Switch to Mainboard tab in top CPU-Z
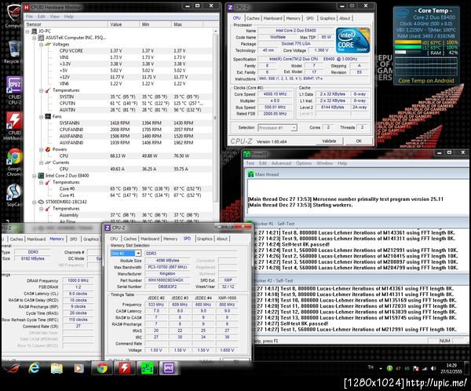 pyautogui.click(x=272, y=18)
